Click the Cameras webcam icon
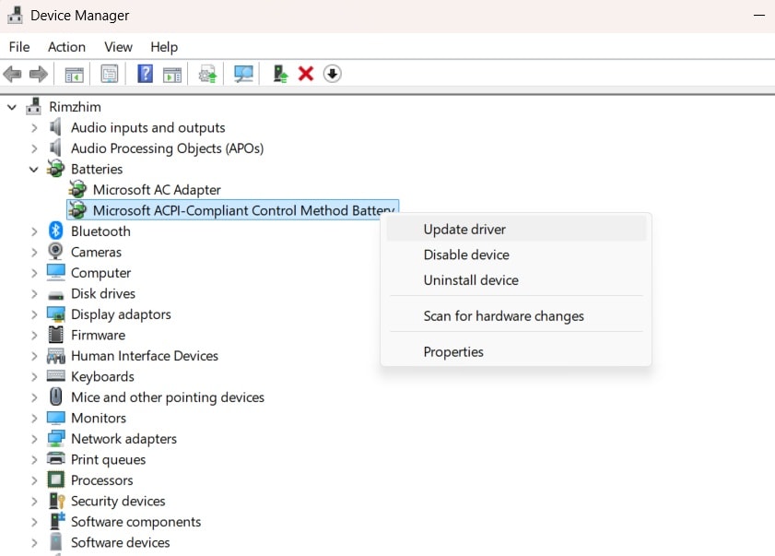This screenshot has width=775, height=556. (x=56, y=252)
